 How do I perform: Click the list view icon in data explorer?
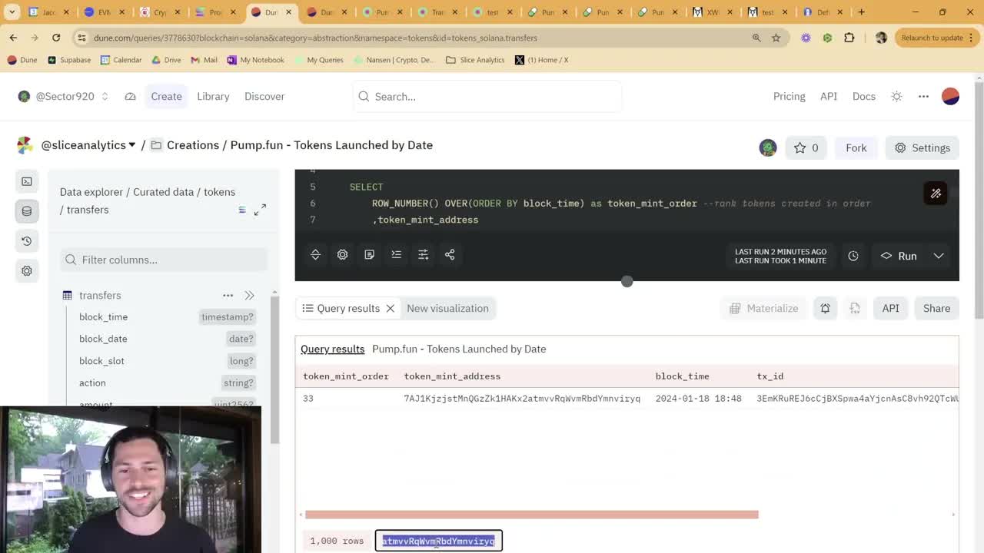pyautogui.click(x=242, y=210)
